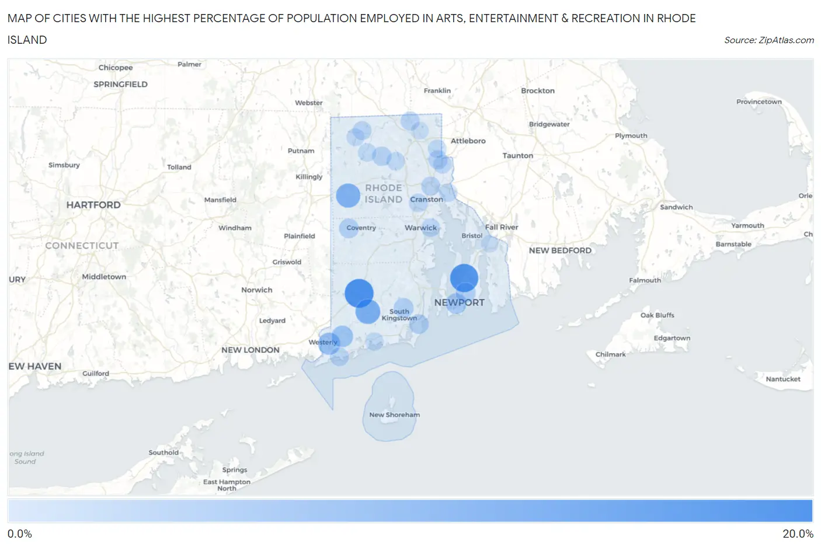Click the Falmouth map label
This screenshot has width=821, height=547.
tap(645, 280)
